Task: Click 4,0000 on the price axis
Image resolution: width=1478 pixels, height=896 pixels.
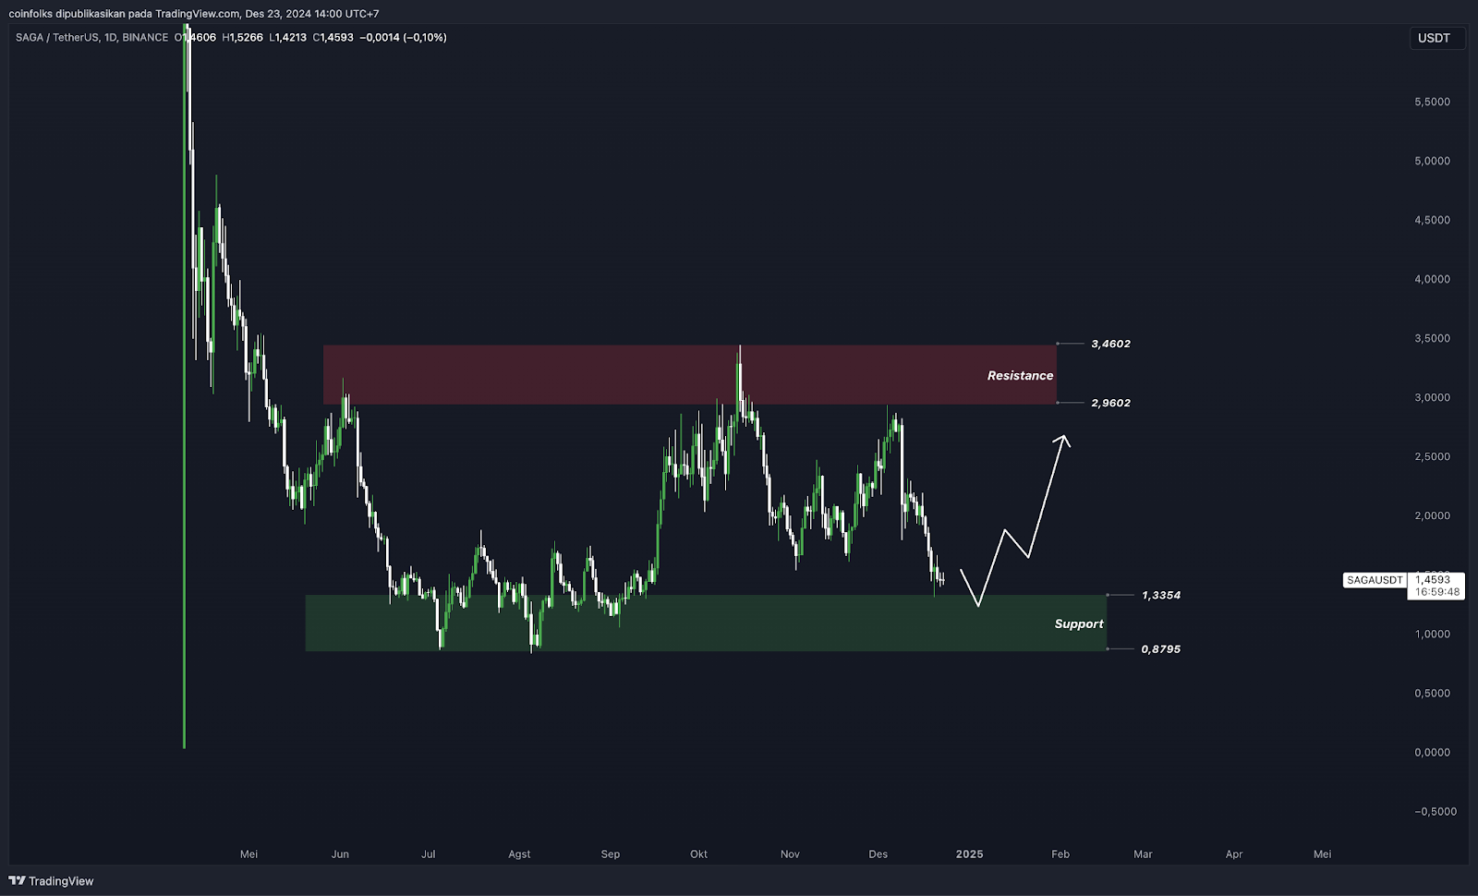Action: (x=1432, y=279)
